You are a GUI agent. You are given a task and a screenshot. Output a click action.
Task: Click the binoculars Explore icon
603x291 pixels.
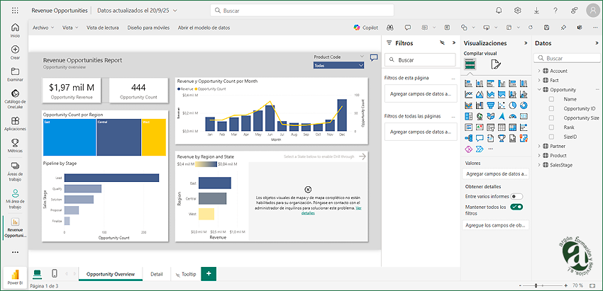pyautogui.click(x=390, y=28)
